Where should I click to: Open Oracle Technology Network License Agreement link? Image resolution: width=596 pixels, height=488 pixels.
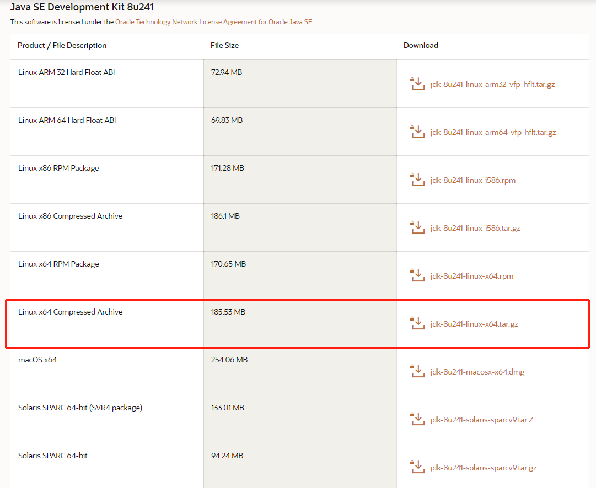tap(213, 22)
